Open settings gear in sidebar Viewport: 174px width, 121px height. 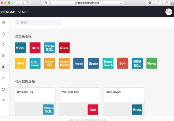click(x=3, y=100)
